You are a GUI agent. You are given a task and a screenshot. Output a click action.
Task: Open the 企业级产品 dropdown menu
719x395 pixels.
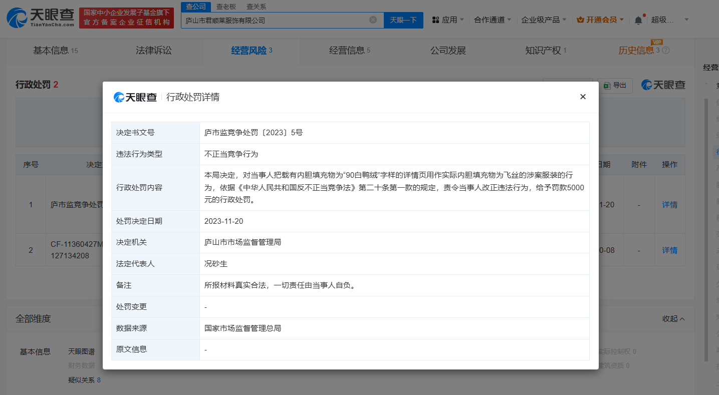[x=544, y=20]
